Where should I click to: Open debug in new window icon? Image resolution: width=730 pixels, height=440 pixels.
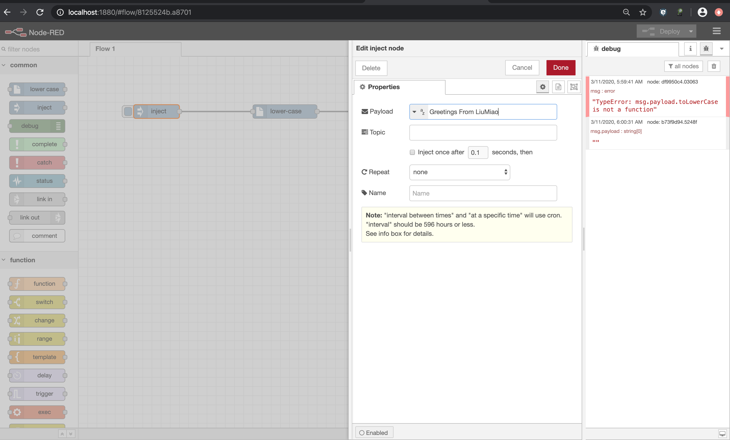(722, 433)
